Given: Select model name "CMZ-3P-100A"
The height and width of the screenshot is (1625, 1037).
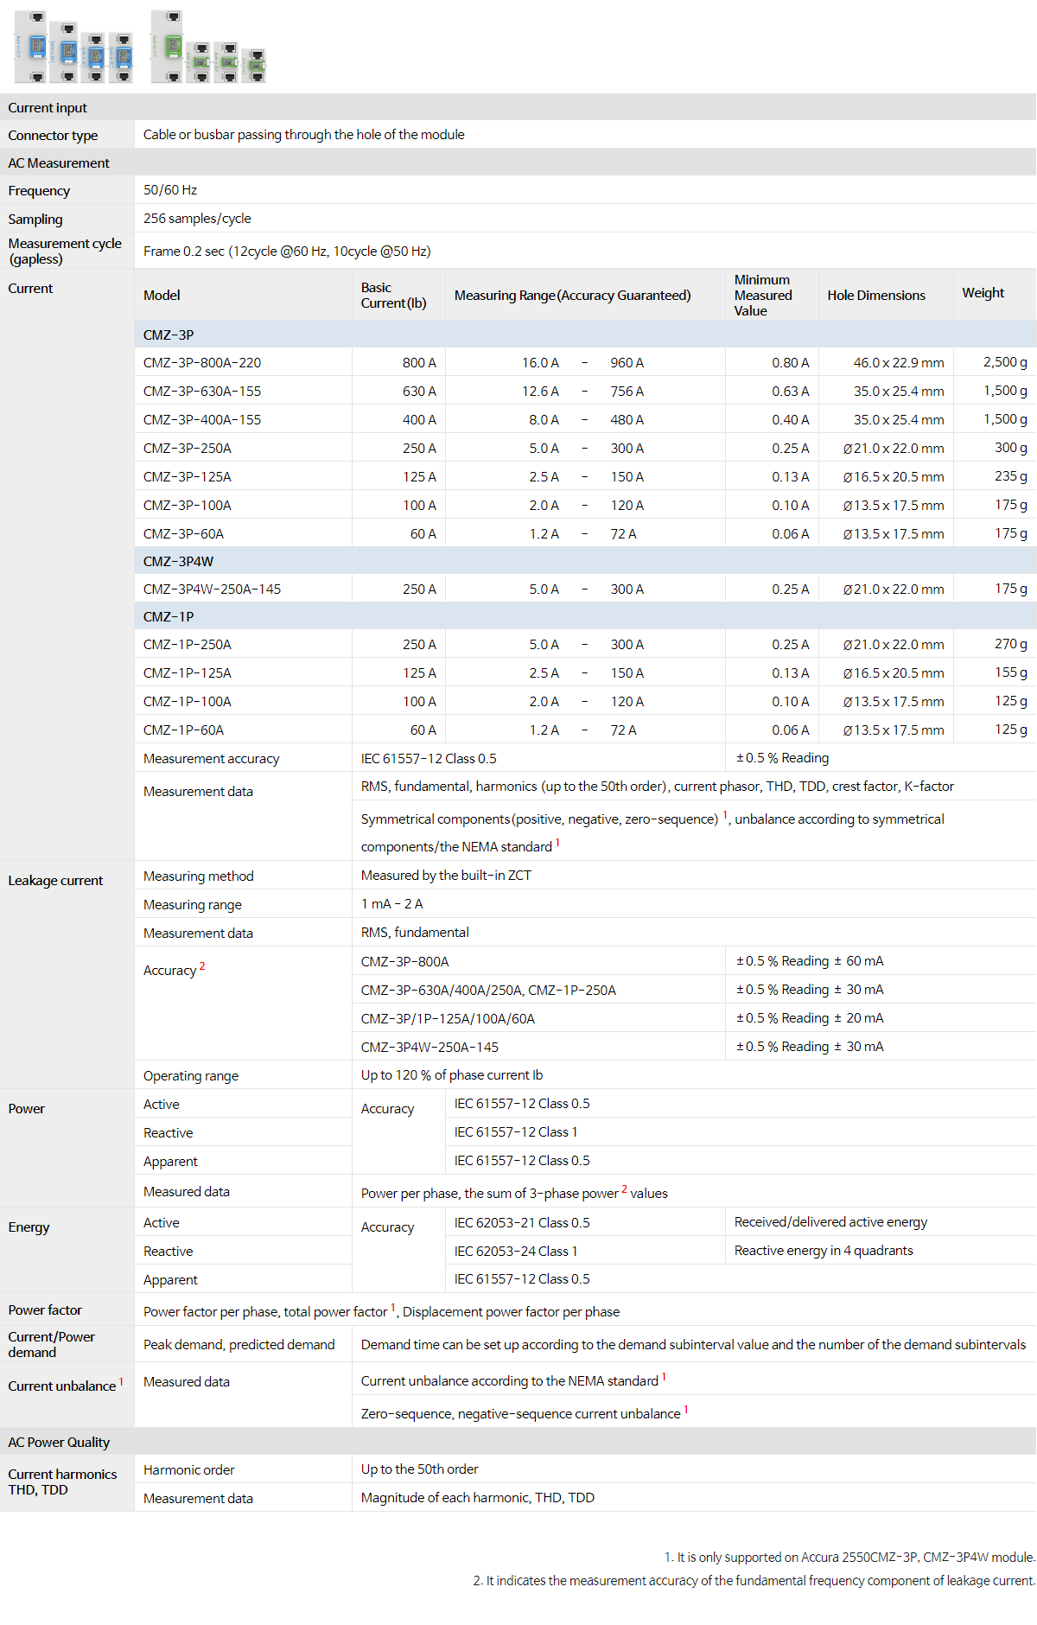Looking at the screenshot, I should 188,506.
